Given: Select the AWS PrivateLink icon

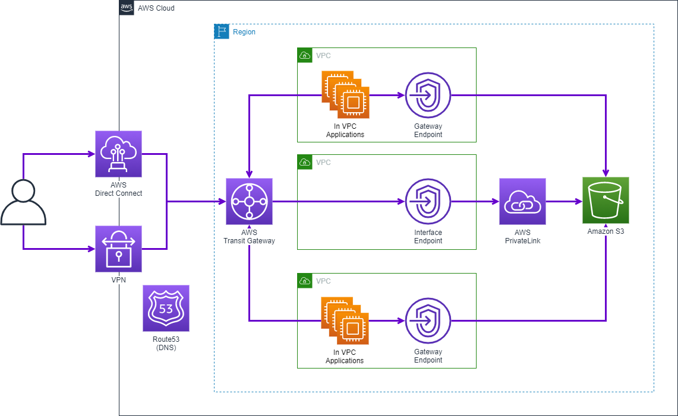Looking at the screenshot, I should 522,201.
